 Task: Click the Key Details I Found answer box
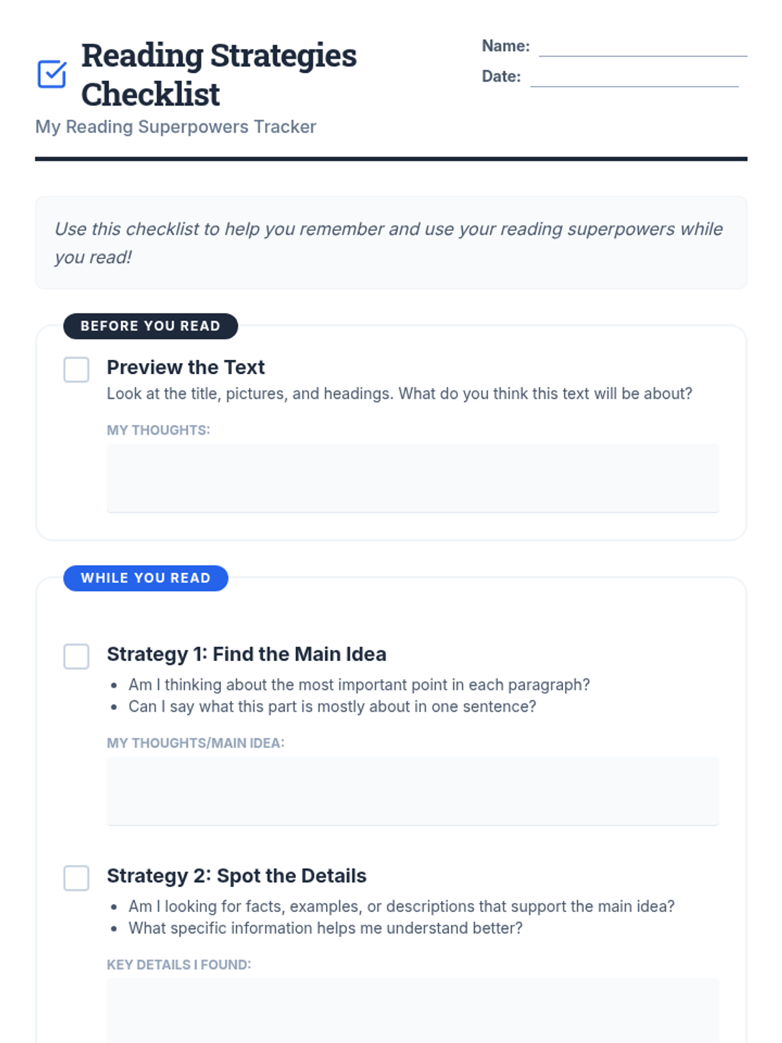[x=413, y=1010]
